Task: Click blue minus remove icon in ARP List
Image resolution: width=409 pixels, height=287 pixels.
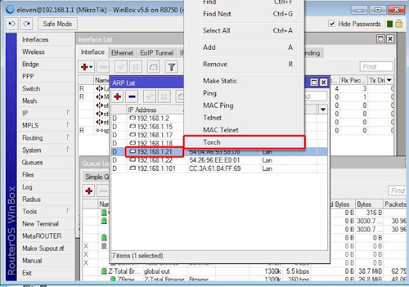Action: (132, 96)
